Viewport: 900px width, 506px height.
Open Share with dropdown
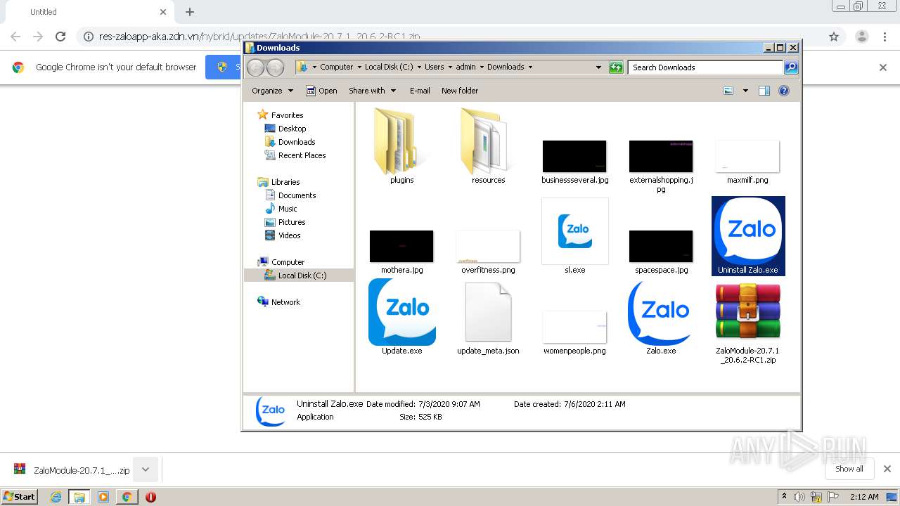coord(373,91)
